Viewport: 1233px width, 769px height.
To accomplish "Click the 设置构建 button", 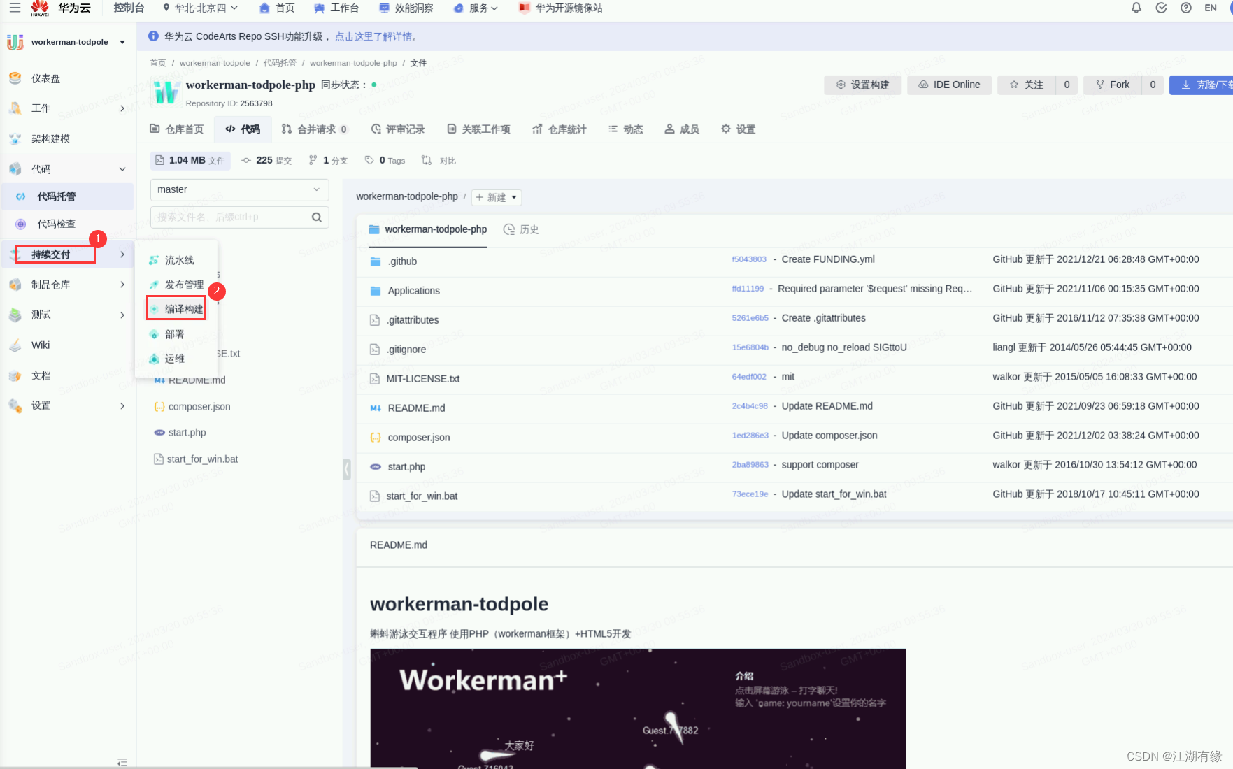I will click(x=863, y=85).
